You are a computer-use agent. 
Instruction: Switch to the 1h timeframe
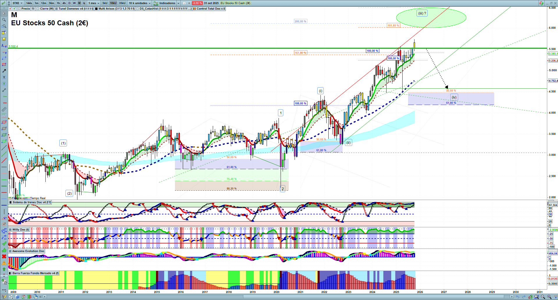point(59,3)
